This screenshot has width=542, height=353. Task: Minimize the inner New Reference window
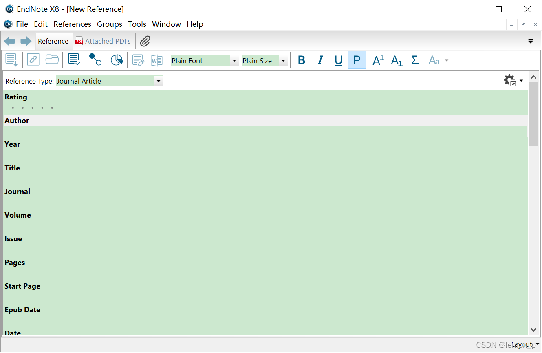[x=512, y=24]
